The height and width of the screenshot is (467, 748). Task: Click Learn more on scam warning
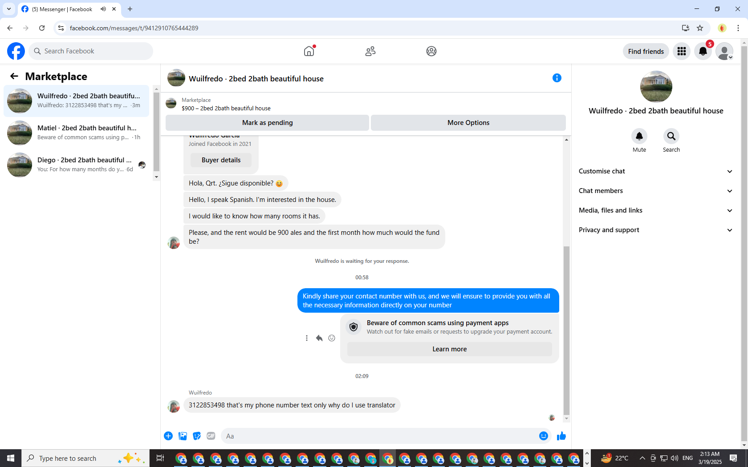[x=450, y=349]
